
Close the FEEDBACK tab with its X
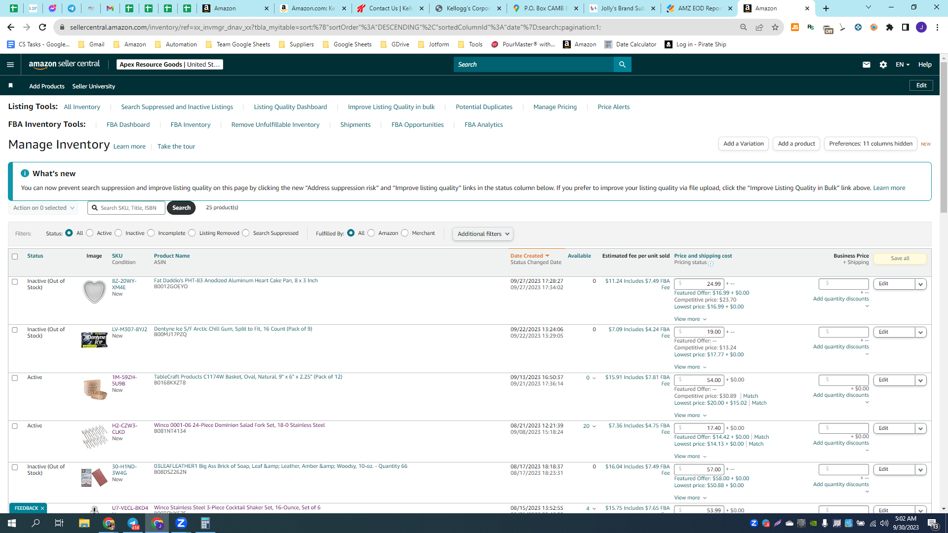pos(42,508)
